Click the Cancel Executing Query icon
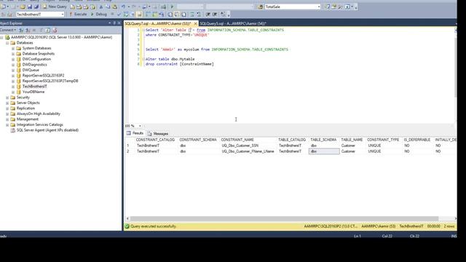 point(113,14)
